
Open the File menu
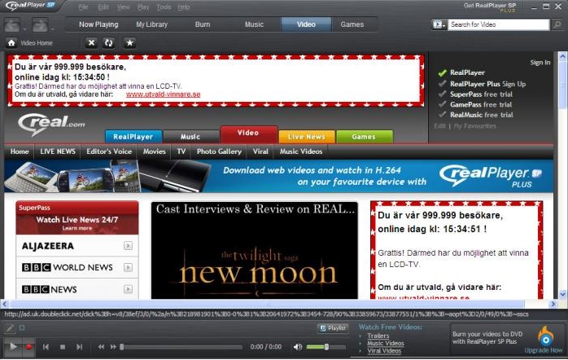pos(83,7)
